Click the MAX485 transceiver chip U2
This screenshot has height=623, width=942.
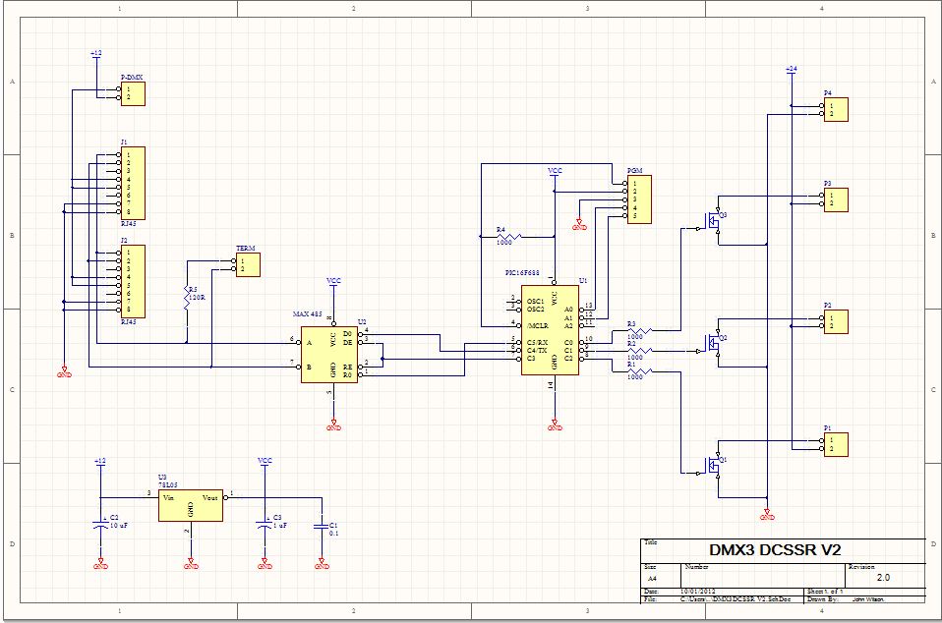point(329,354)
